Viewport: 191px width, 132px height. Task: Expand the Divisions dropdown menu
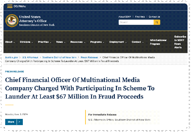[26, 42]
